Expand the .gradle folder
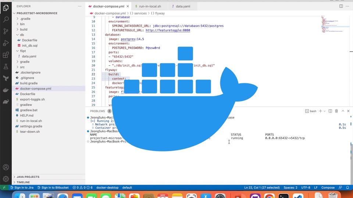The image size is (353, 198). pos(25,19)
